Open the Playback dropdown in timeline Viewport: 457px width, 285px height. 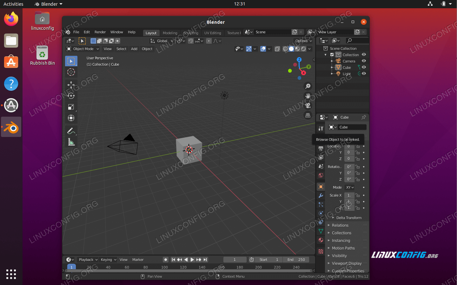(x=88, y=260)
